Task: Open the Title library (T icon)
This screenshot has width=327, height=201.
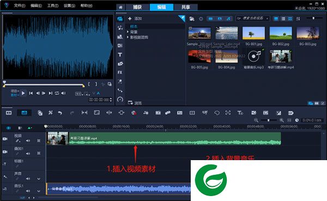Action: (120, 54)
